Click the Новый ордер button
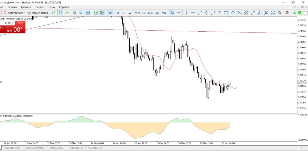 pos(38,13)
